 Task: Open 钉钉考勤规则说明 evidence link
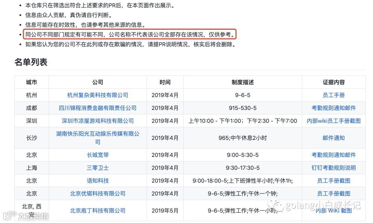click(x=334, y=168)
